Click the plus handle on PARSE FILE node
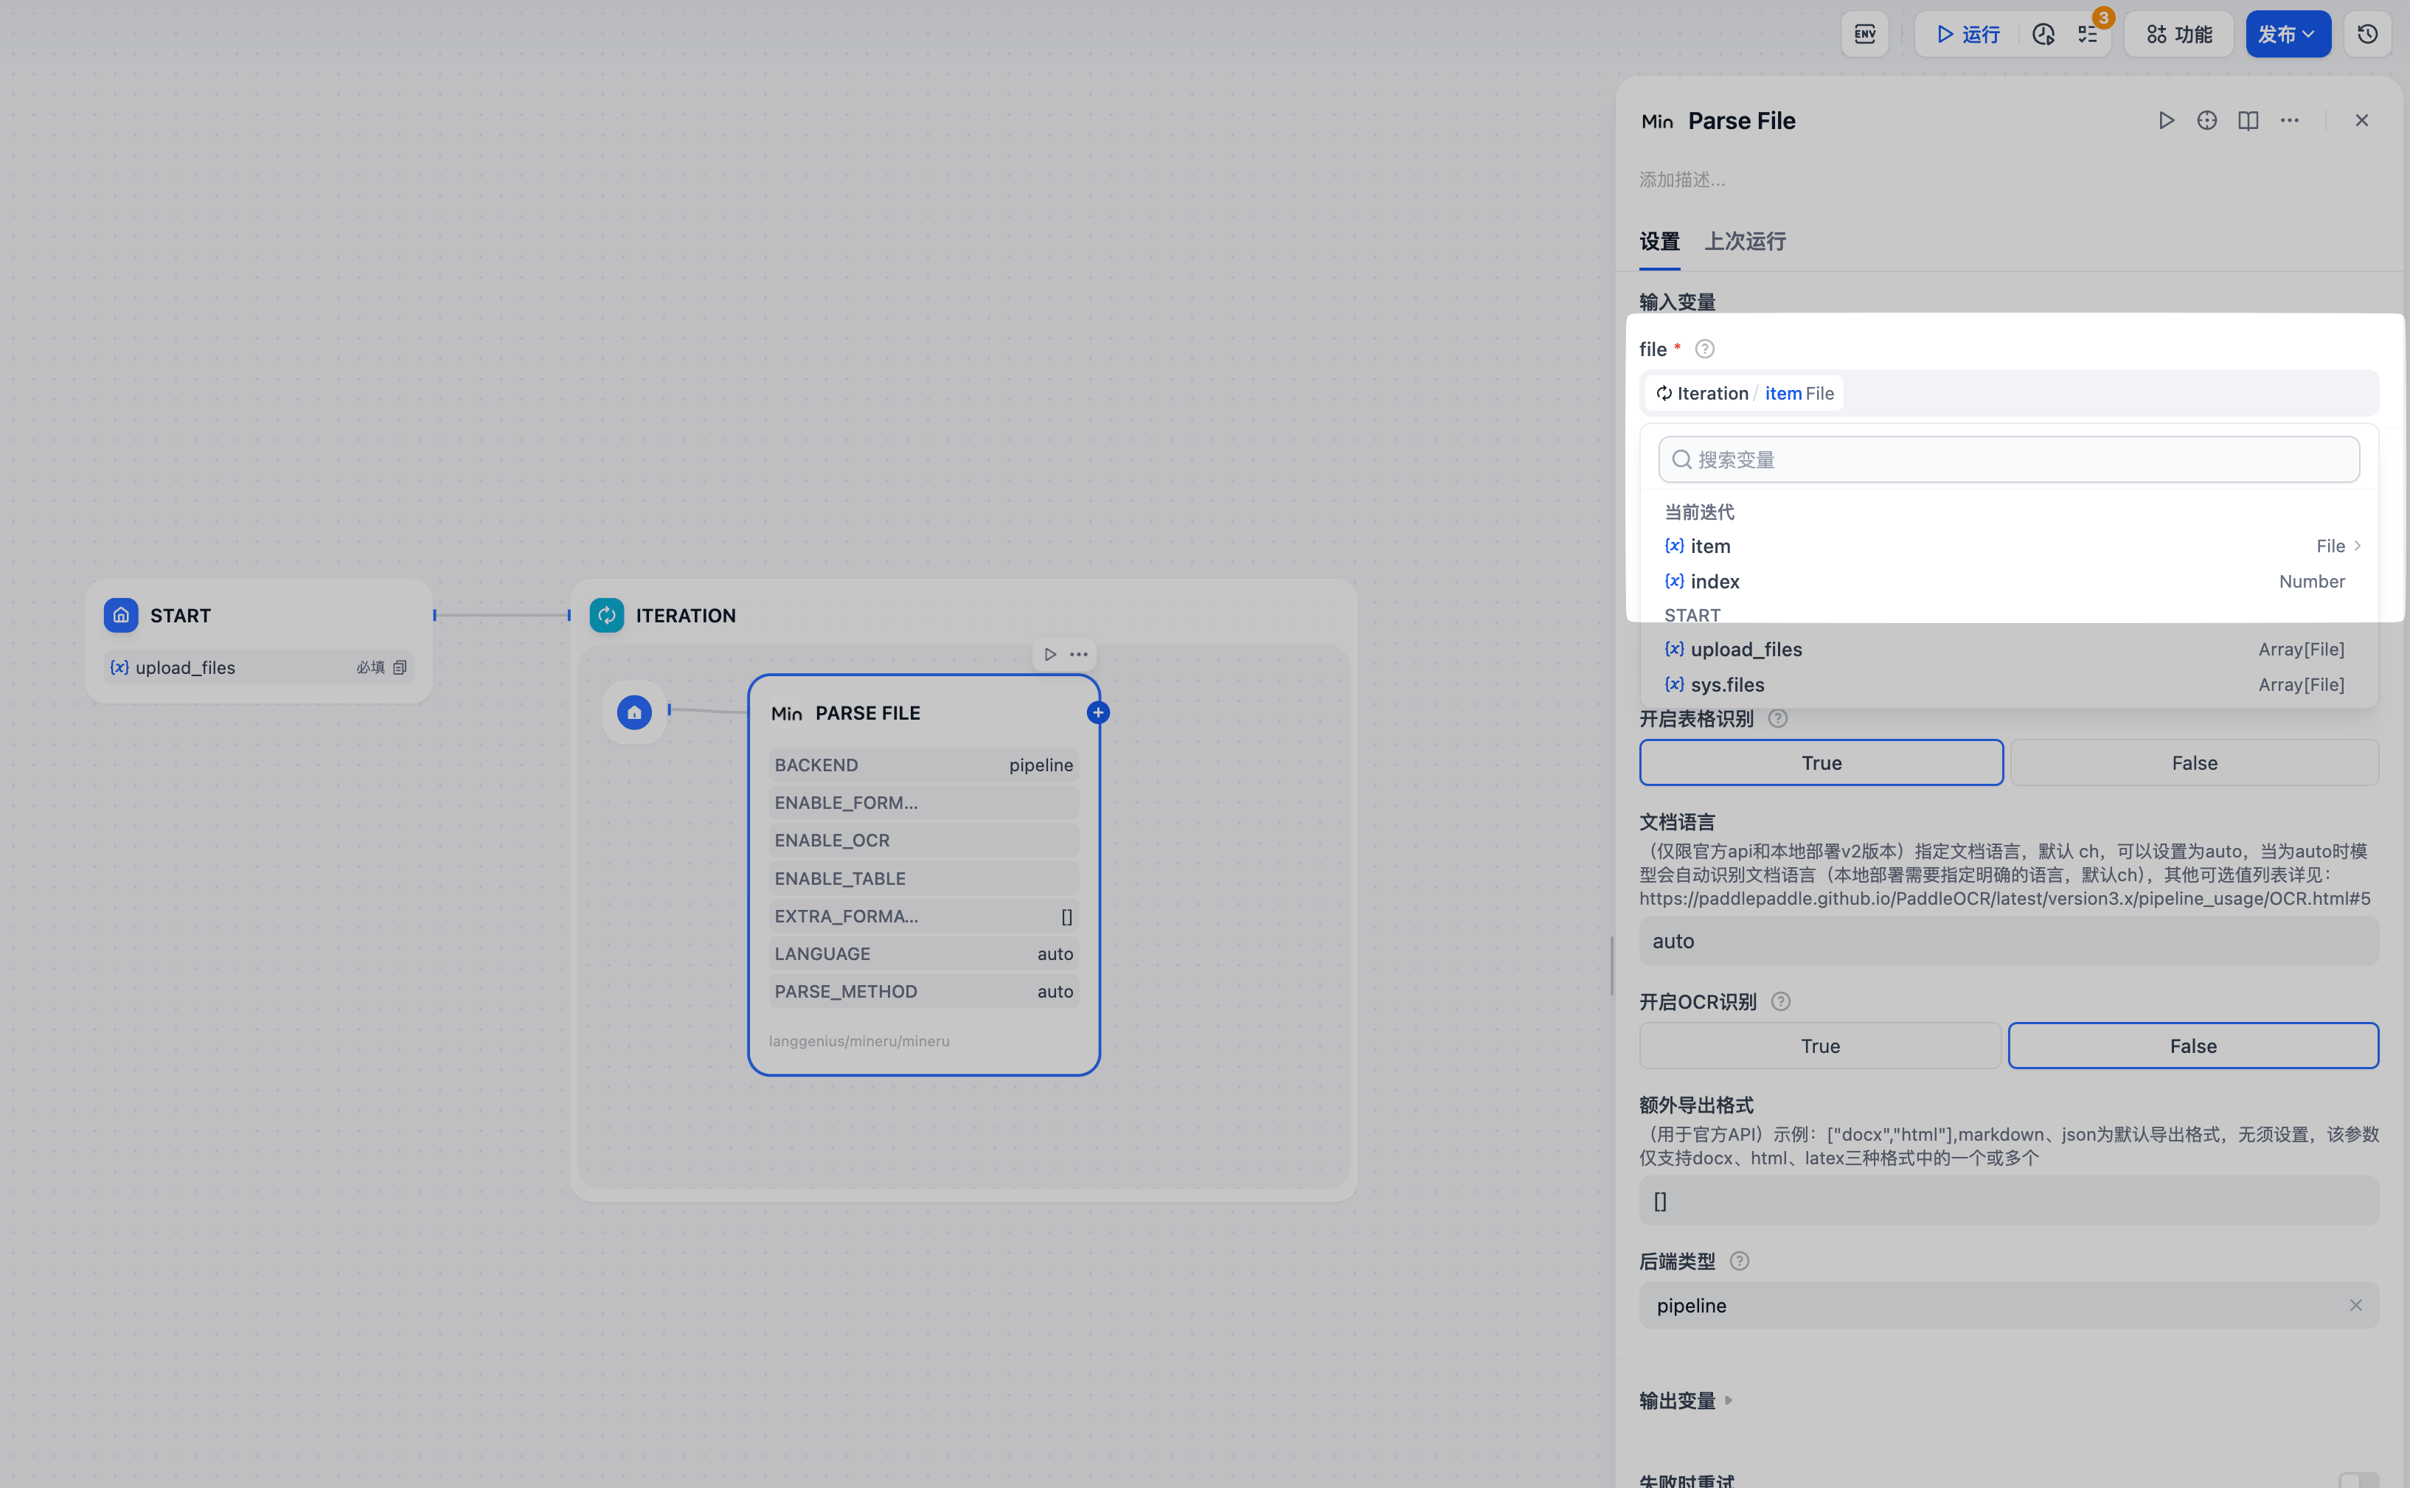2410x1488 pixels. tap(1098, 712)
